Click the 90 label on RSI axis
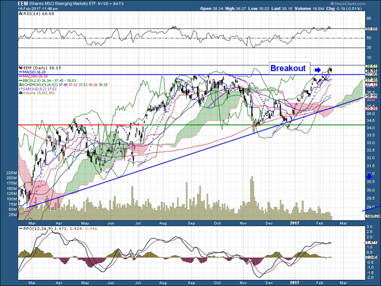The image size is (381, 286). pos(369,18)
